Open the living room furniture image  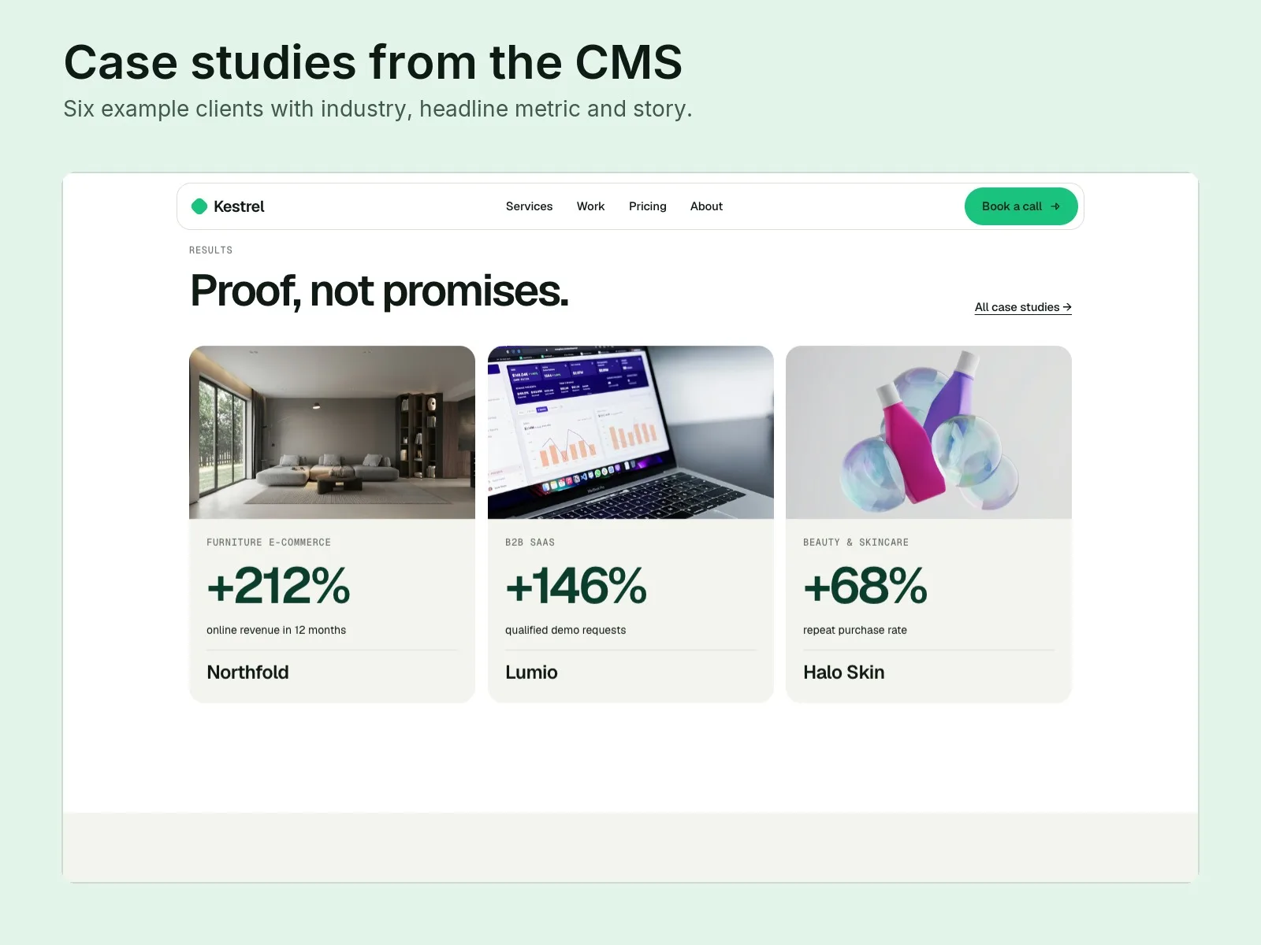pos(332,432)
